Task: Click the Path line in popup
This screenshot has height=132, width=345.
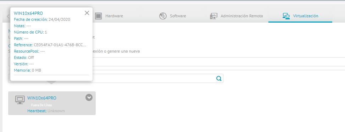Action: (x=21, y=38)
